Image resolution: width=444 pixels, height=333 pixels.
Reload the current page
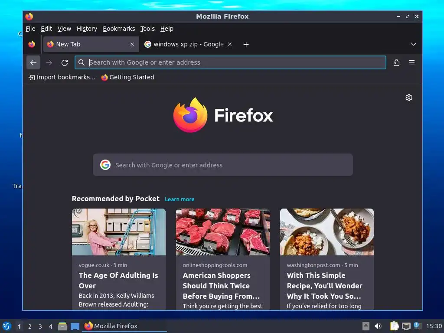(65, 62)
